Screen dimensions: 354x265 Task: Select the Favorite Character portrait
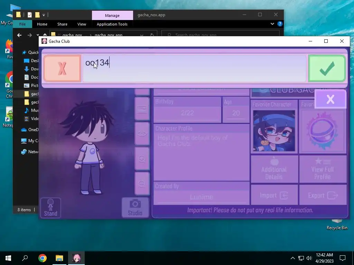pyautogui.click(x=274, y=131)
